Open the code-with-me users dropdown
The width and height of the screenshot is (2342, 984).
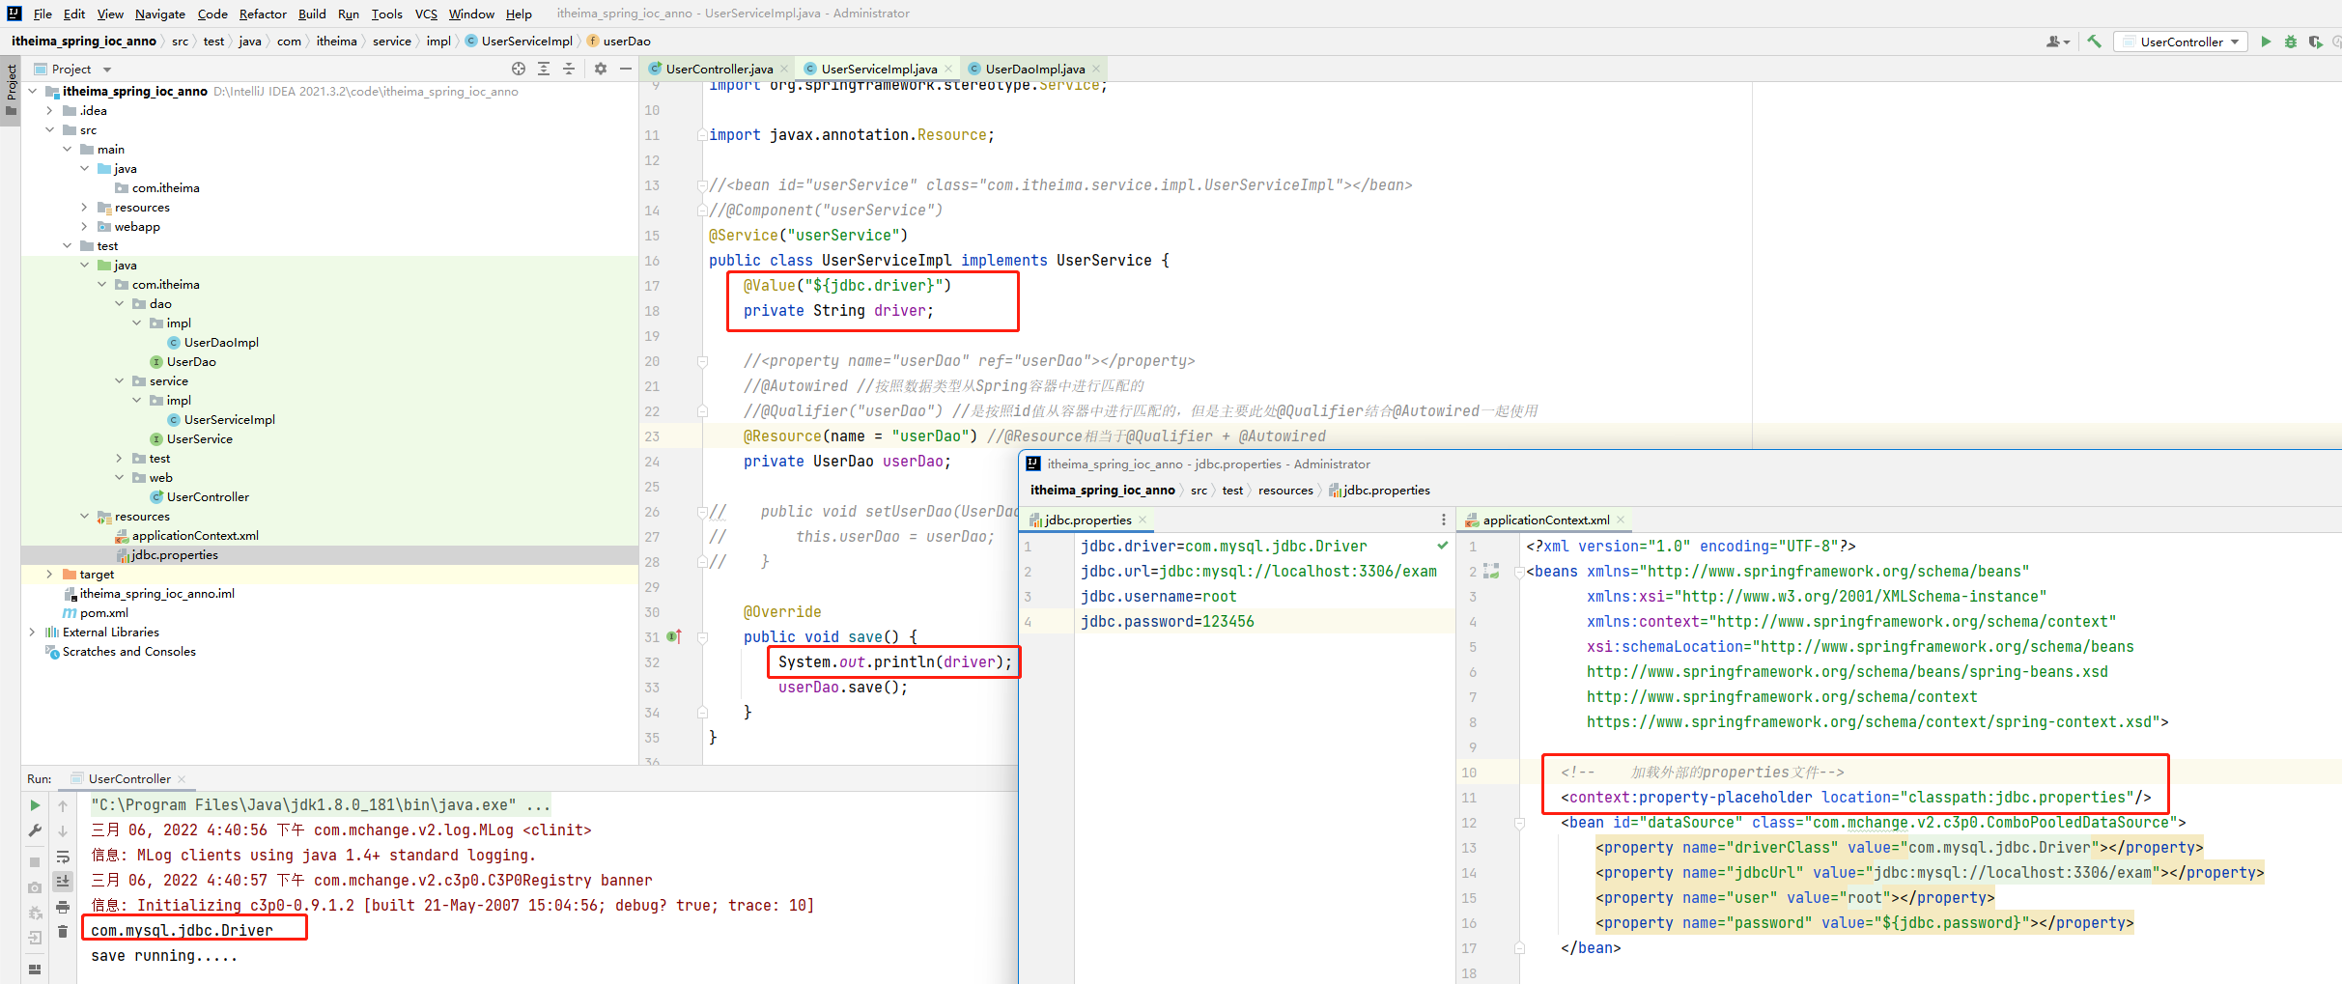point(2058,42)
